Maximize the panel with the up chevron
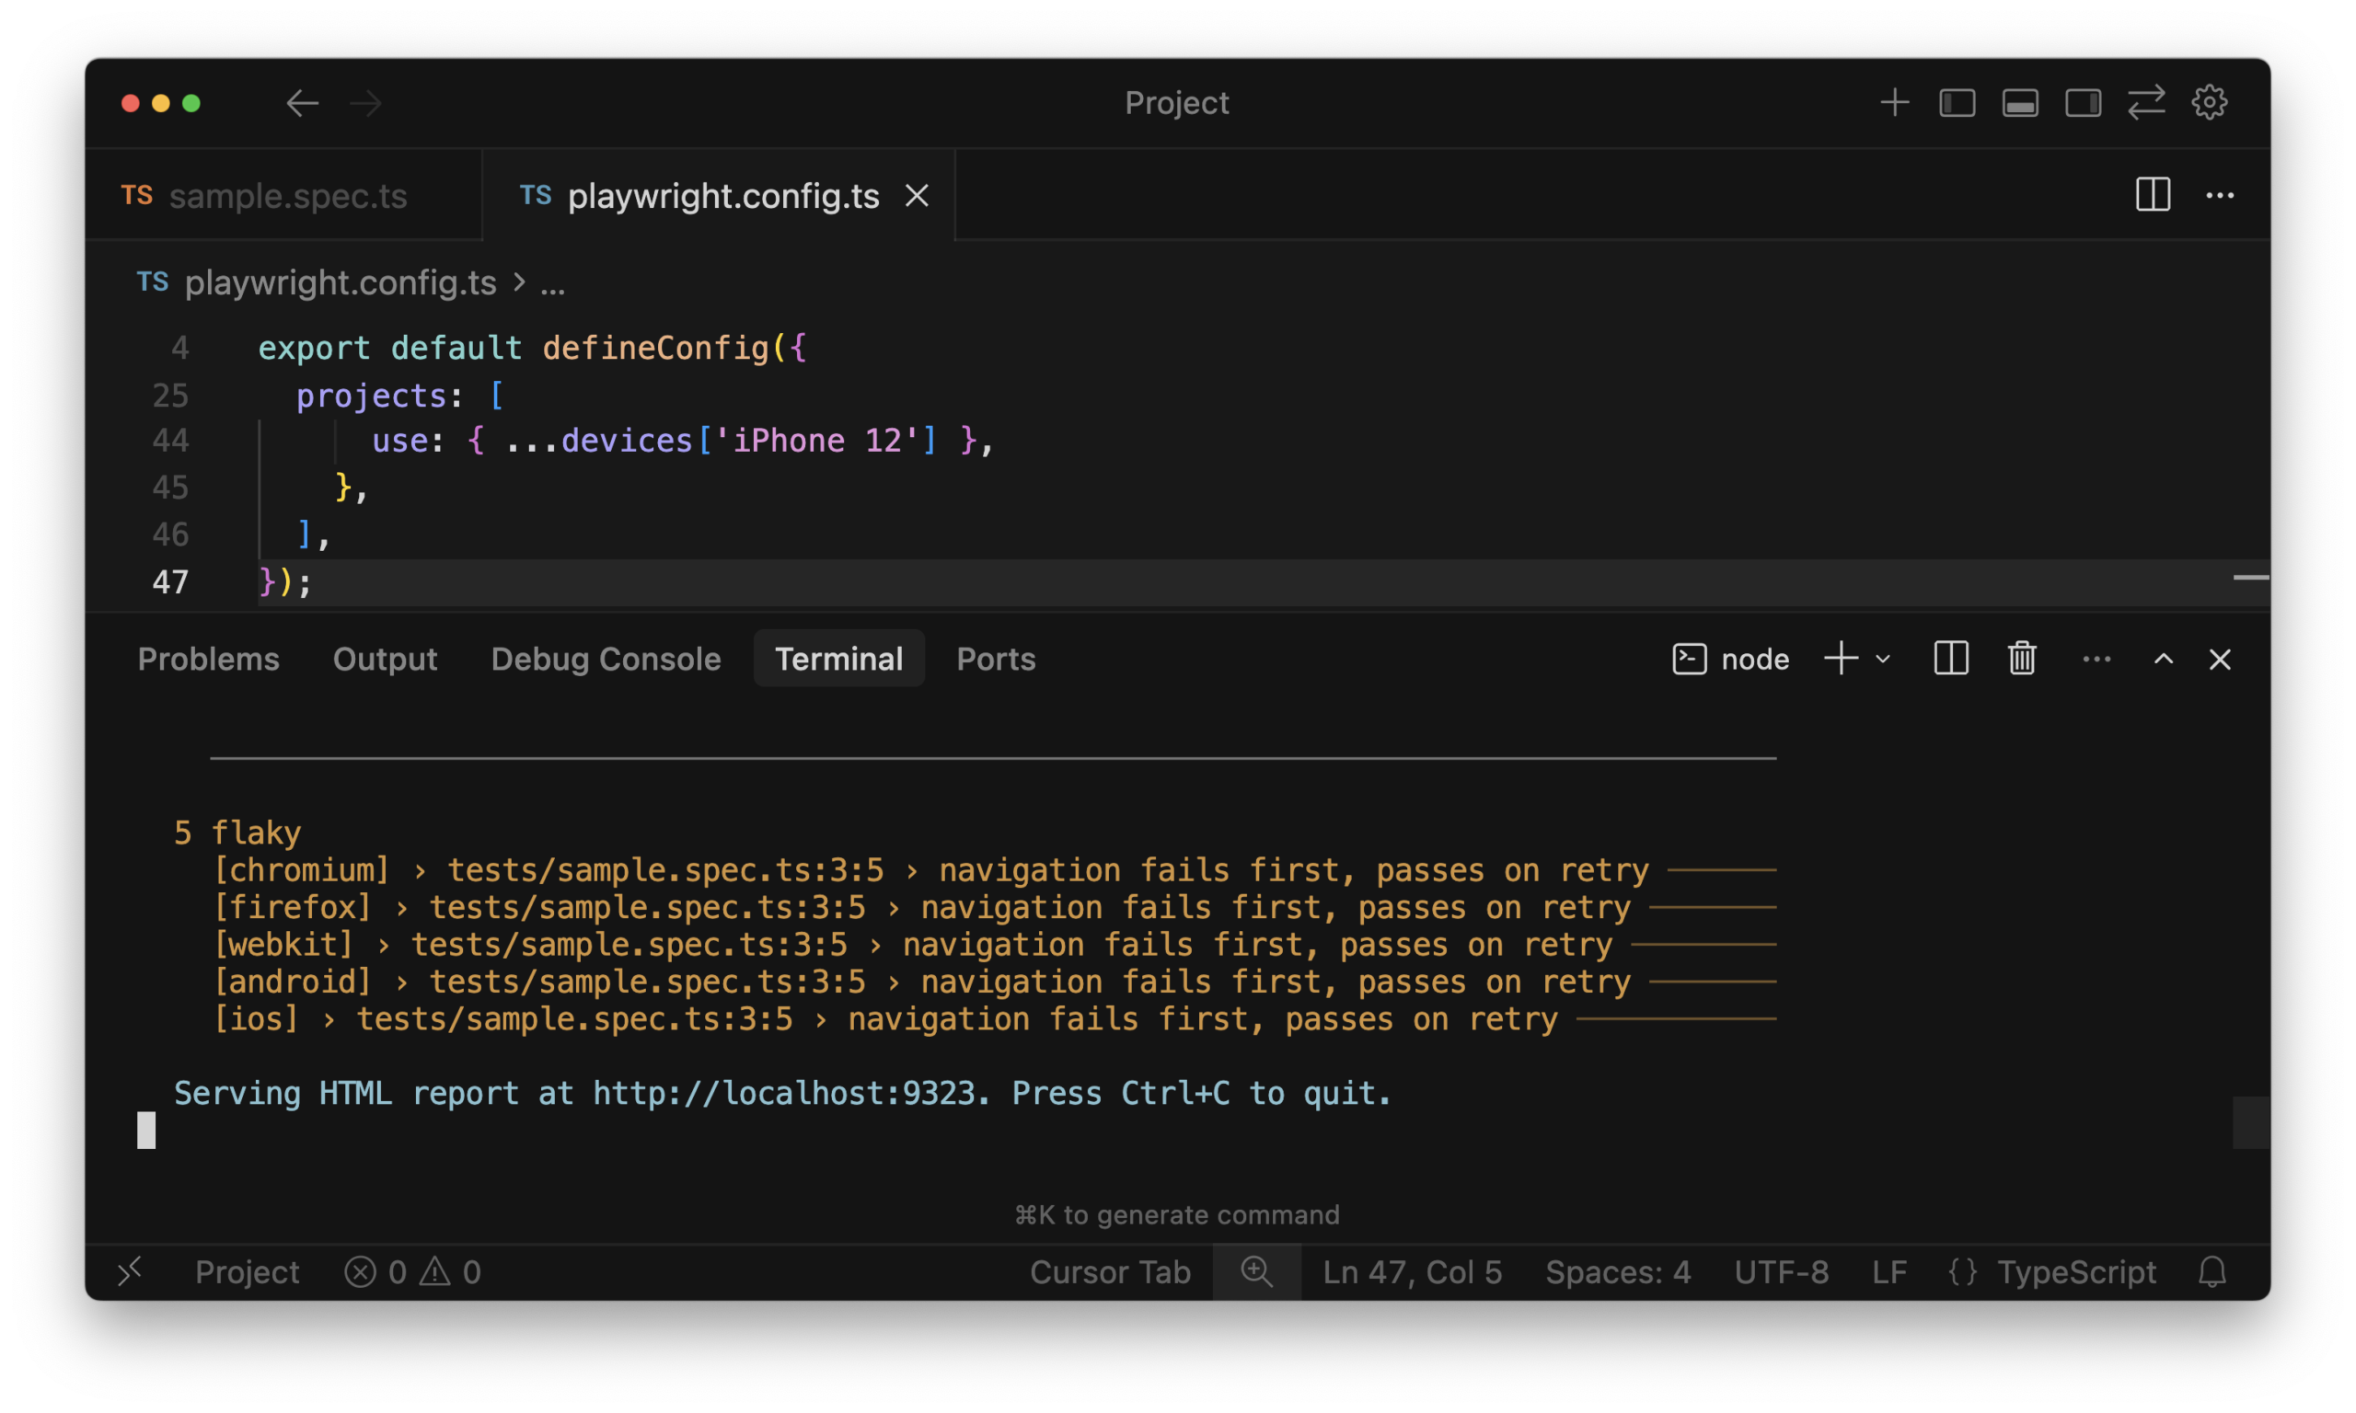 point(2163,659)
